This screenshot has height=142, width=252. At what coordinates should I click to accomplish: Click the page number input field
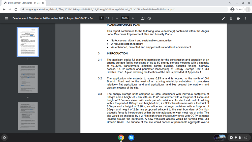(101, 18)
